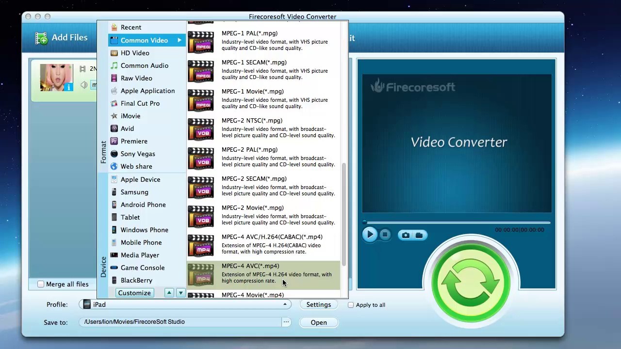Click the Web share globe icon
621x349 pixels.
[114, 166]
